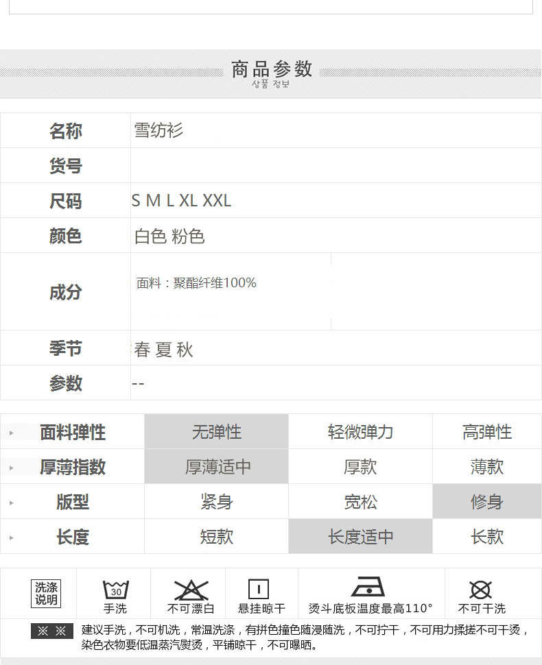Click the 洗涤说明 boxed label icon

47,593
